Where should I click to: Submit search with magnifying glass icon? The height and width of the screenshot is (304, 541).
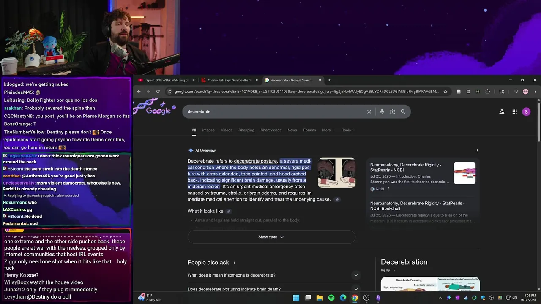(403, 111)
